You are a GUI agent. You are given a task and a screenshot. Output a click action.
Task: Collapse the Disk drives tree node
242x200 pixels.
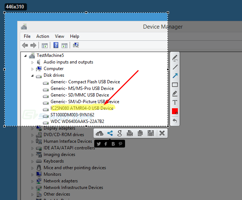32,76
